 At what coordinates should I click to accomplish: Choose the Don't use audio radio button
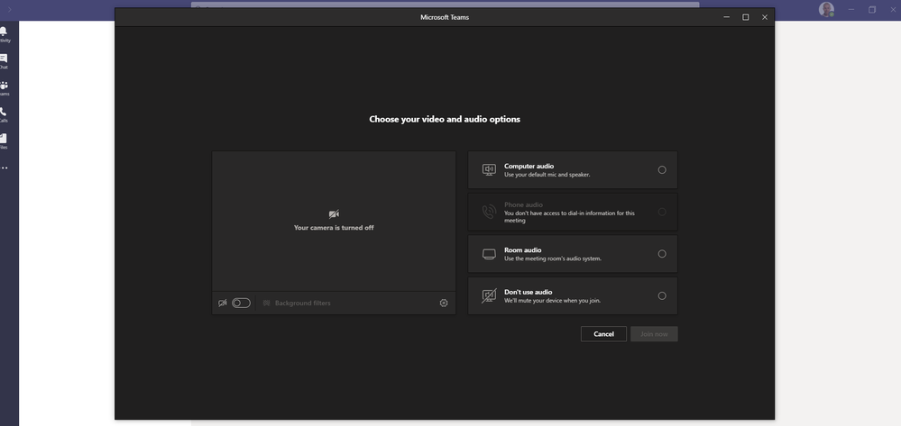tap(662, 295)
